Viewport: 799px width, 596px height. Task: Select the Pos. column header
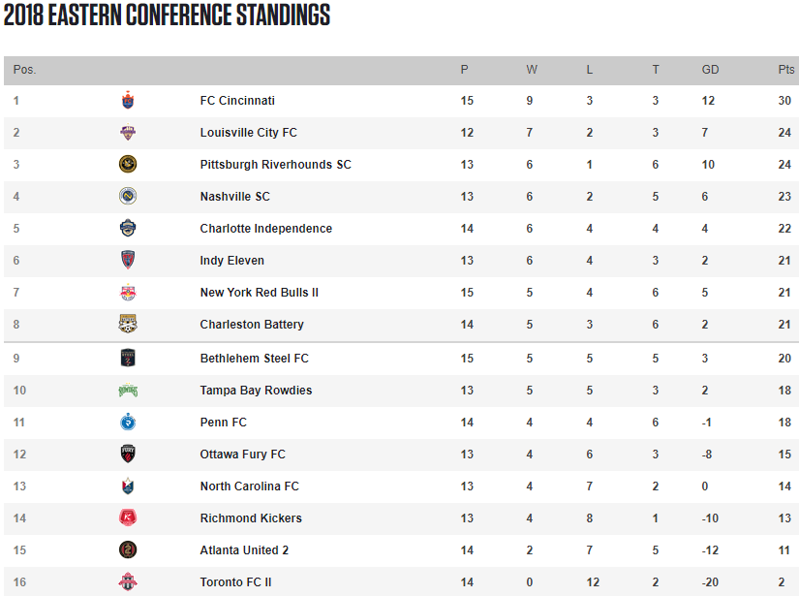(x=24, y=70)
